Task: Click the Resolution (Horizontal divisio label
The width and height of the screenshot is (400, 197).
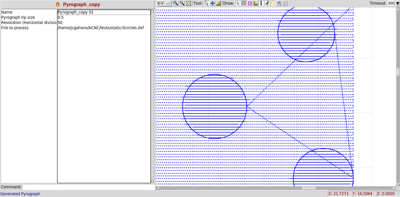Action: 29,23
